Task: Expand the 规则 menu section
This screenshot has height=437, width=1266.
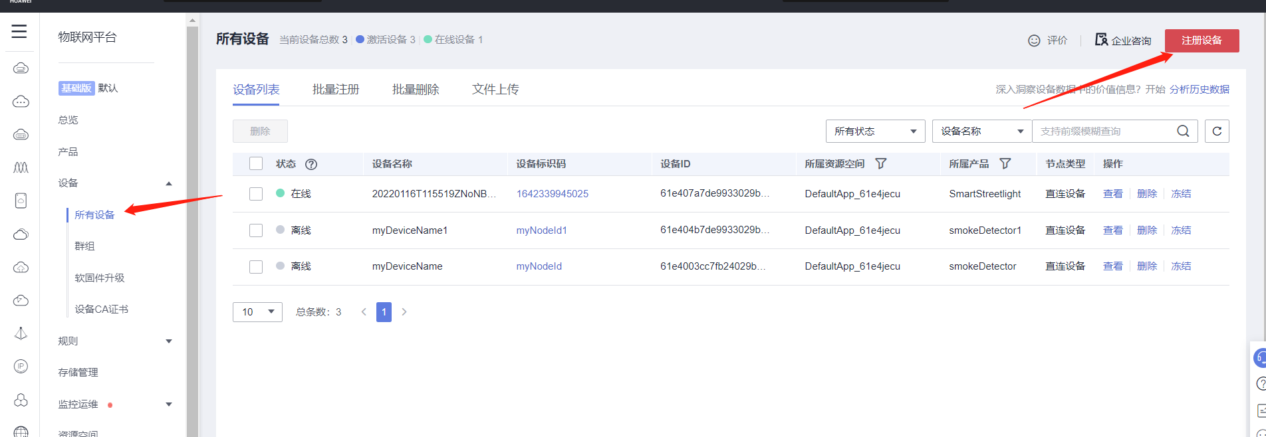Action: tap(169, 341)
